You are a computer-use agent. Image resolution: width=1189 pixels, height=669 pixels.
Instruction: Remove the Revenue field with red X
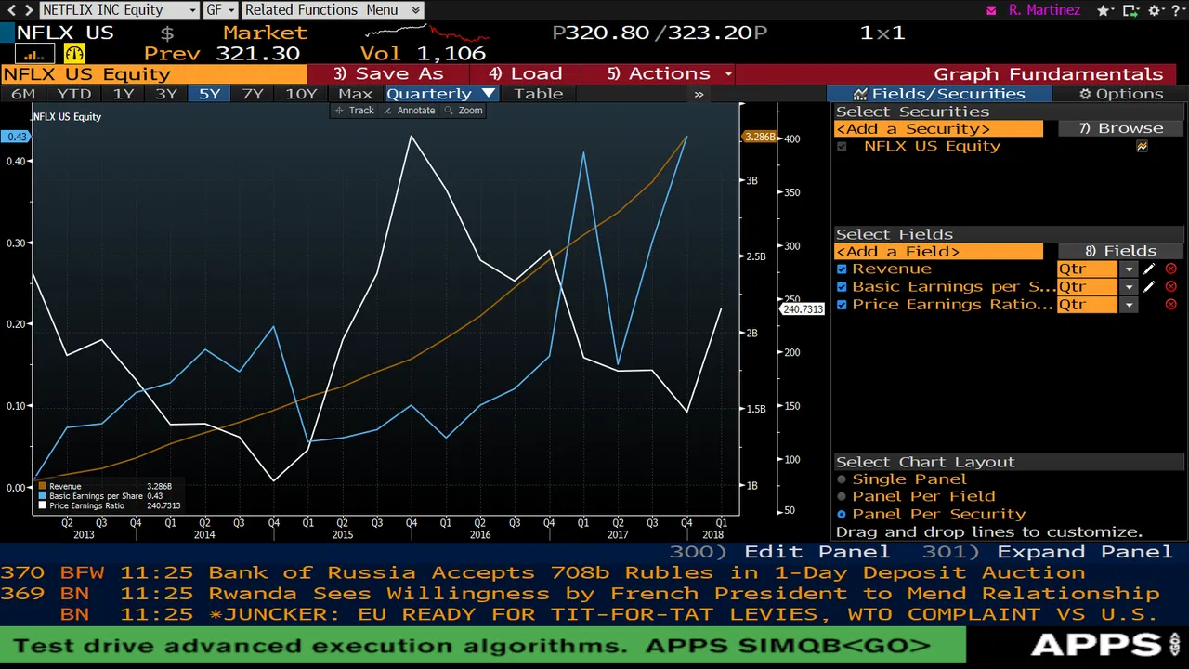click(1170, 269)
